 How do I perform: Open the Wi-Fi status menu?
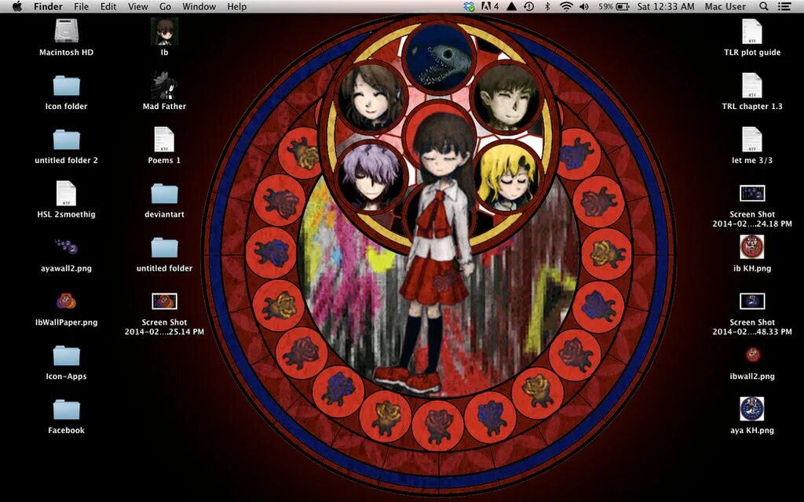(566, 6)
